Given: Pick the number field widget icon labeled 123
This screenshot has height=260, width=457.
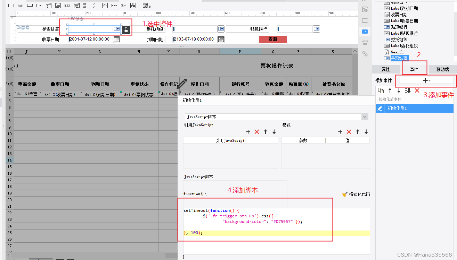Looking at the screenshot, I should [x=67, y=6].
